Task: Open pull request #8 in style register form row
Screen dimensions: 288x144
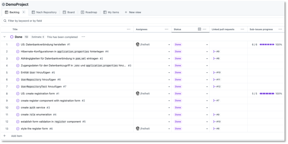Action: (x=216, y=129)
